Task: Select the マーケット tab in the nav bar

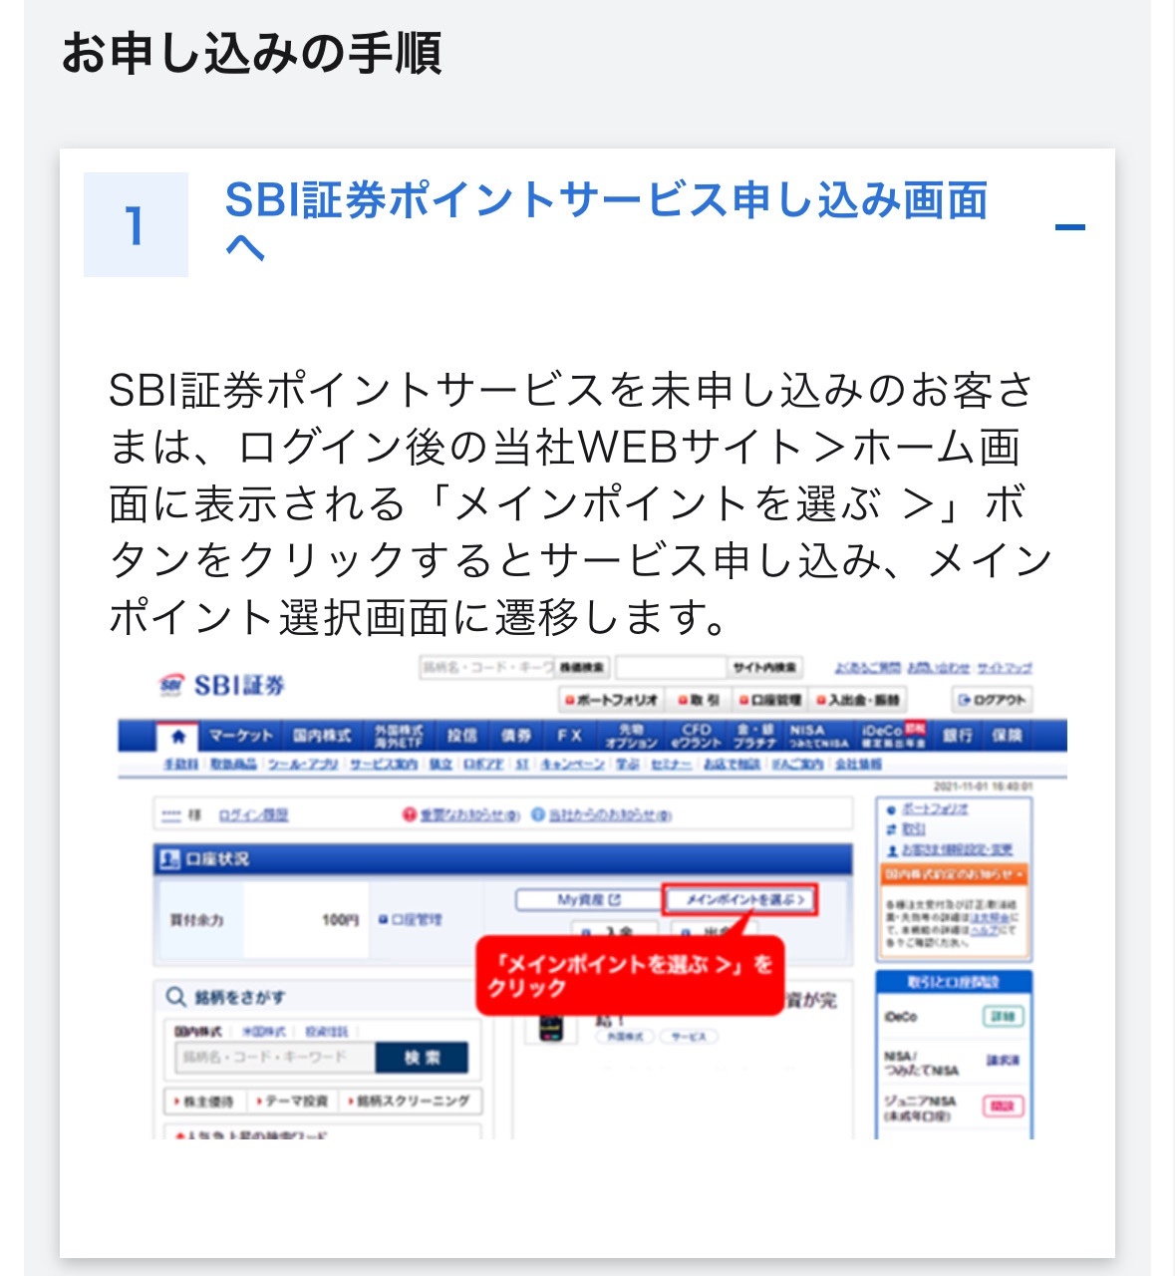Action: (x=241, y=736)
